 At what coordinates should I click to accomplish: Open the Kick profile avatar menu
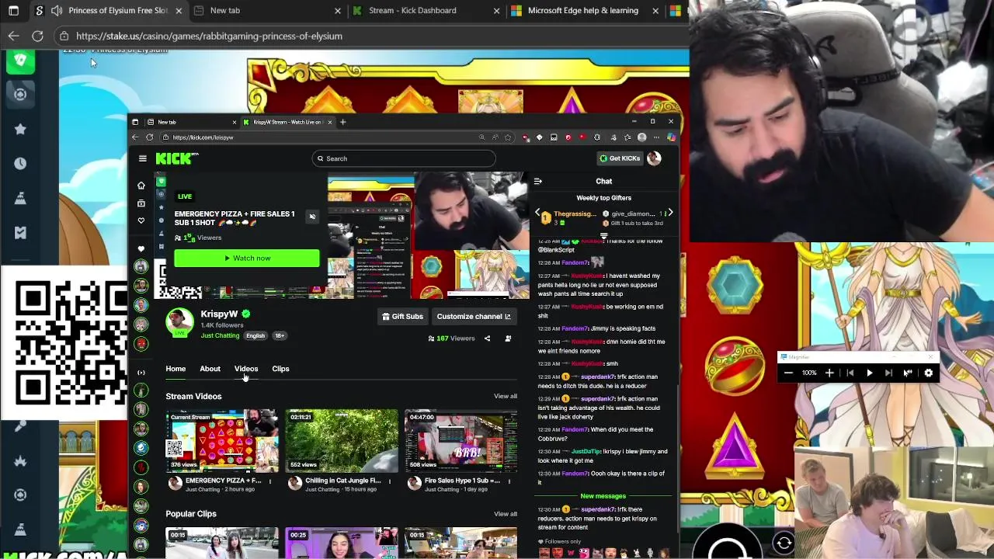coord(654,158)
